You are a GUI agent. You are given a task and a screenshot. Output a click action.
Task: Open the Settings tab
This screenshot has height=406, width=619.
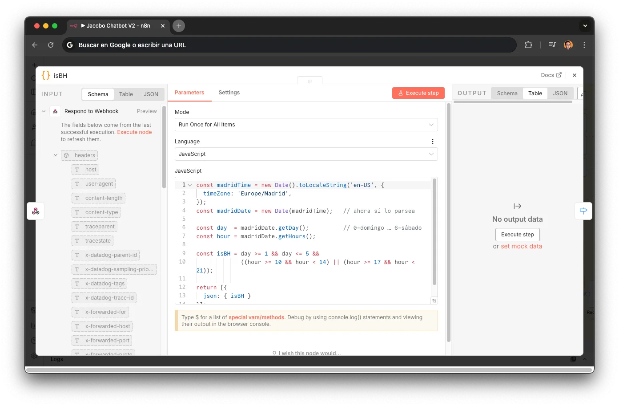(229, 93)
